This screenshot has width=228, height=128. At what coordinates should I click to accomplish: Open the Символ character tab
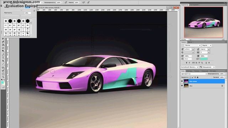click(184, 42)
